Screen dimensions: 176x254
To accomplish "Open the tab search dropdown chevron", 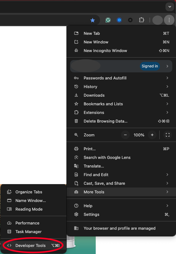I will 170,7.
